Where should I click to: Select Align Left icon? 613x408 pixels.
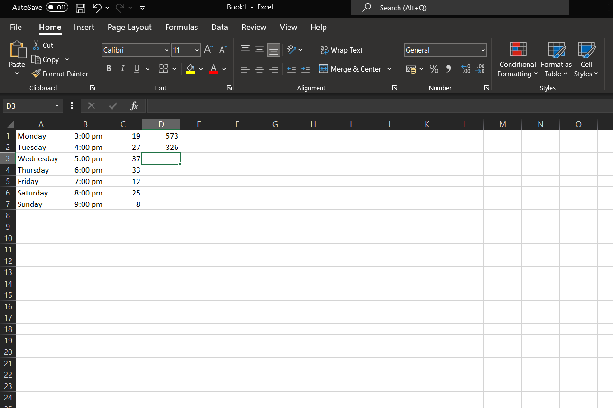point(245,69)
